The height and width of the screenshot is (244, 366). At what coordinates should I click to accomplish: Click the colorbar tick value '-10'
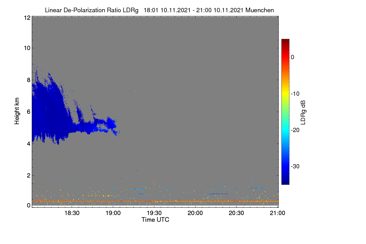(x=295, y=94)
